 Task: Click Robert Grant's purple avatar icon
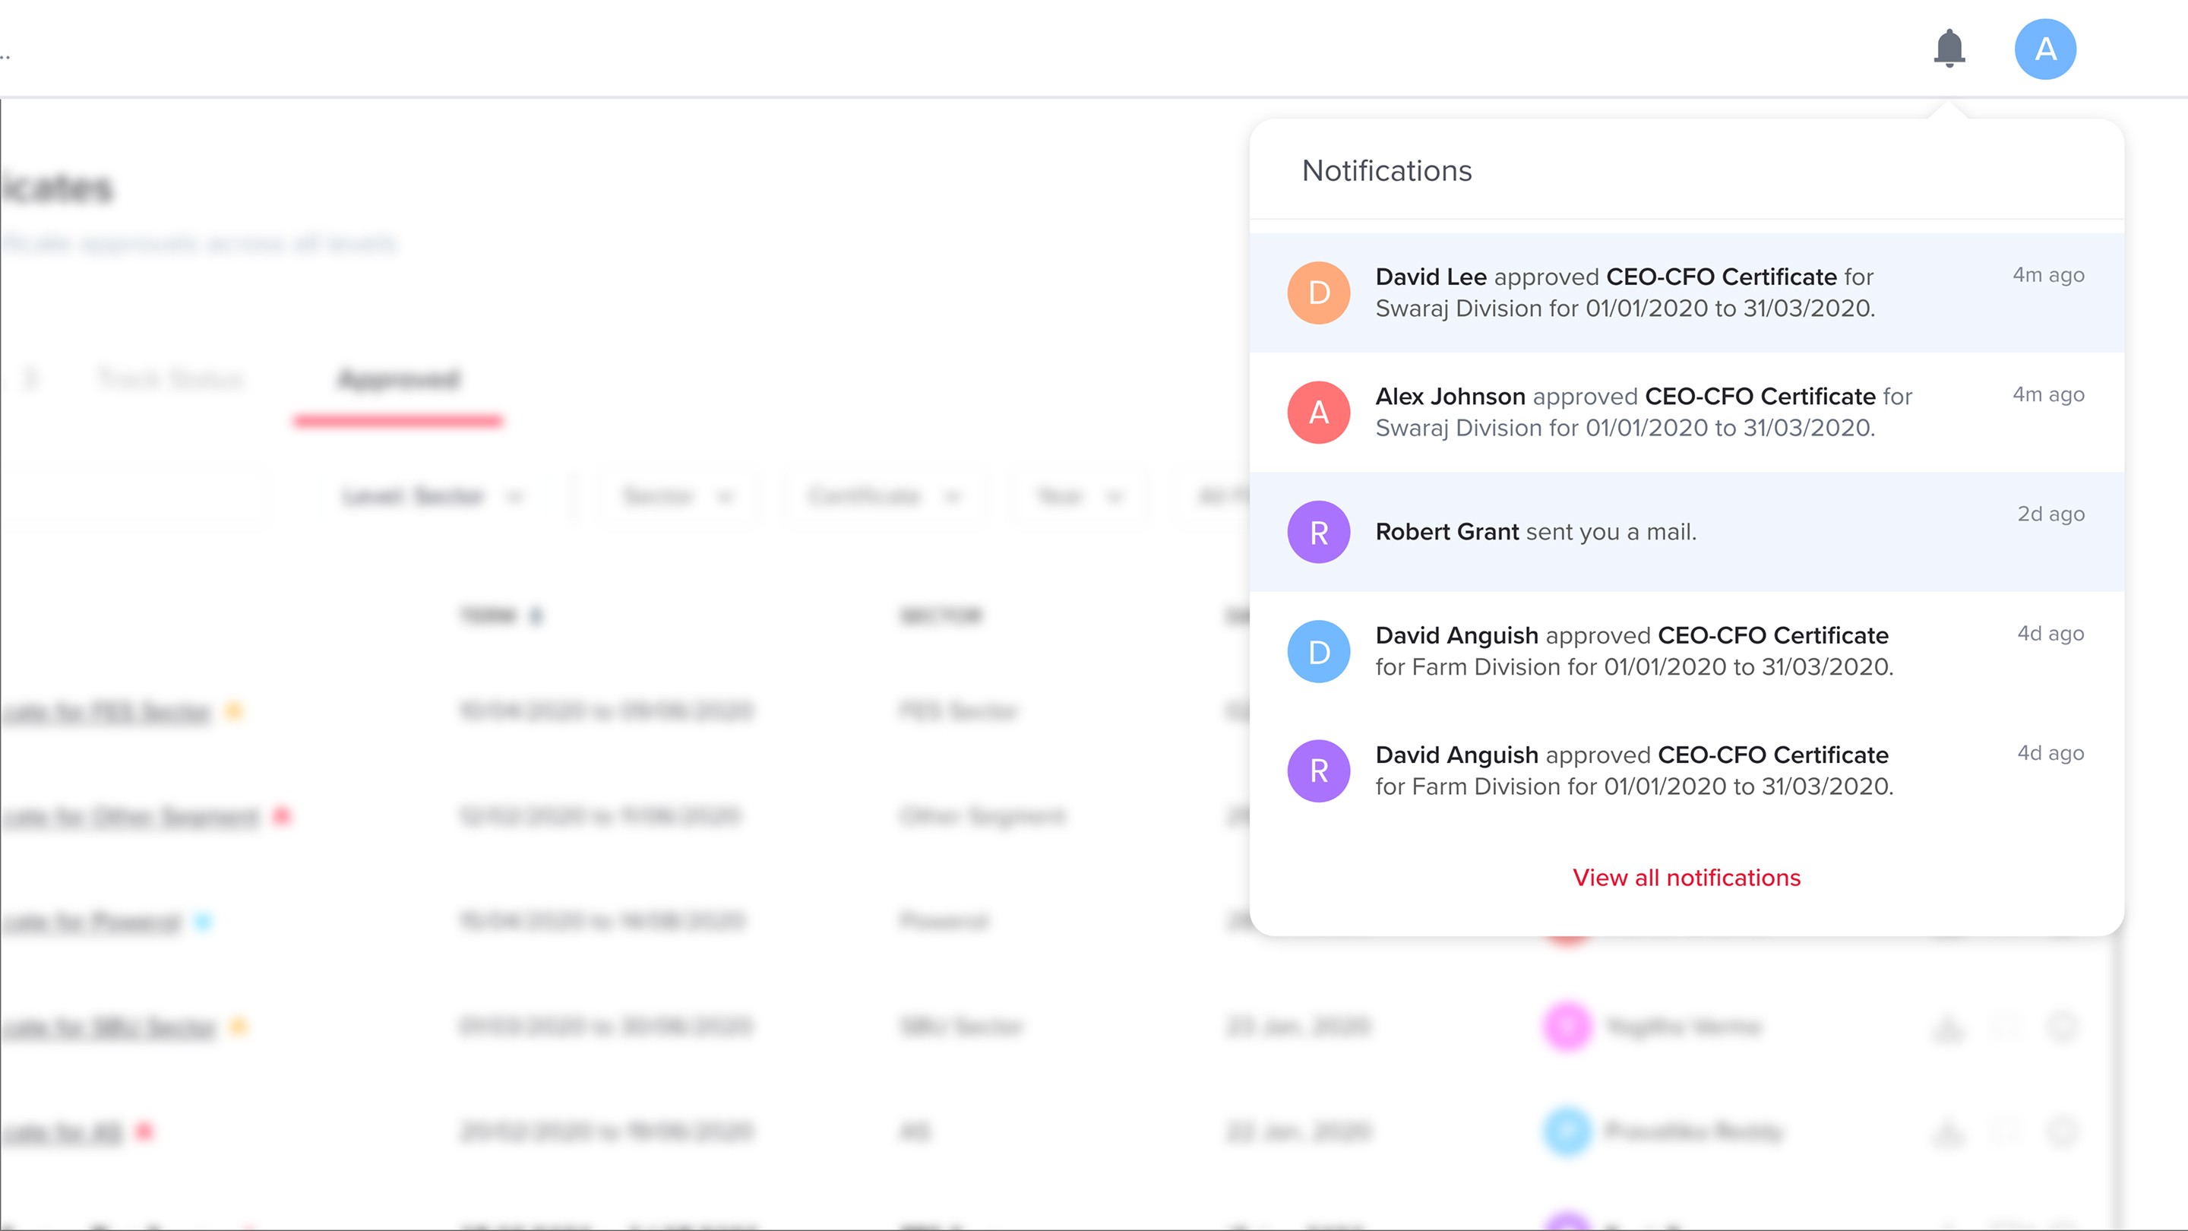coord(1318,533)
